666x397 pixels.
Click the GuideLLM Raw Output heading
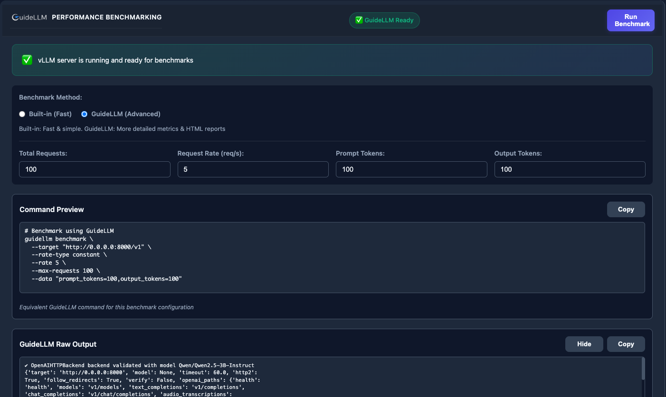pyautogui.click(x=58, y=344)
